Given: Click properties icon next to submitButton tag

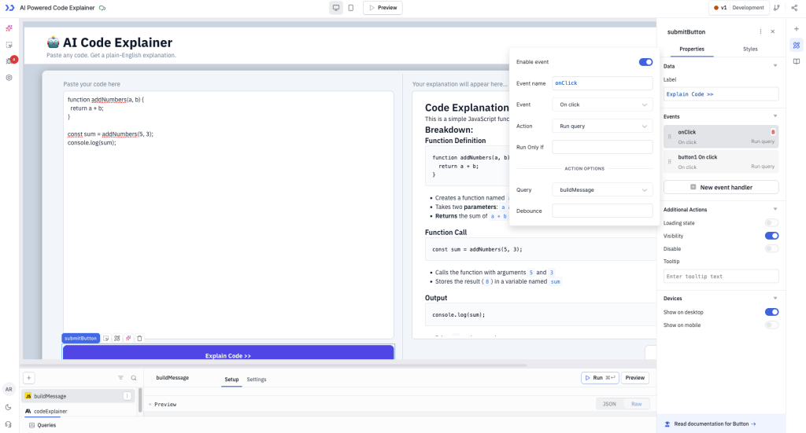Looking at the screenshot, I should point(117,339).
